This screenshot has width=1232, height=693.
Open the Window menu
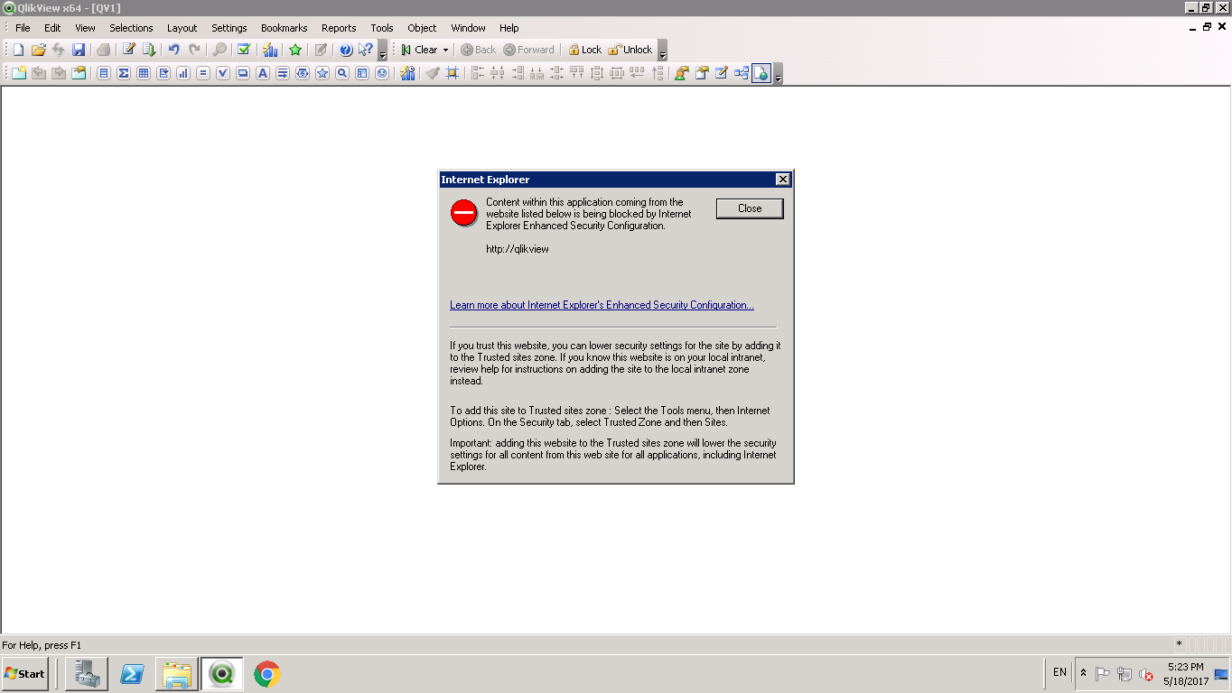(468, 28)
